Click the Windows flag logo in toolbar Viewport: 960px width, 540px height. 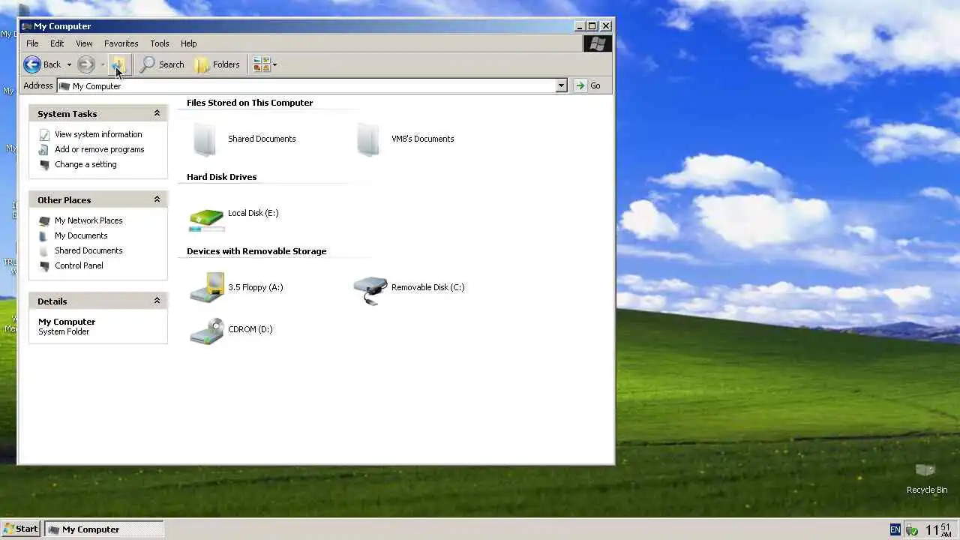coord(598,43)
